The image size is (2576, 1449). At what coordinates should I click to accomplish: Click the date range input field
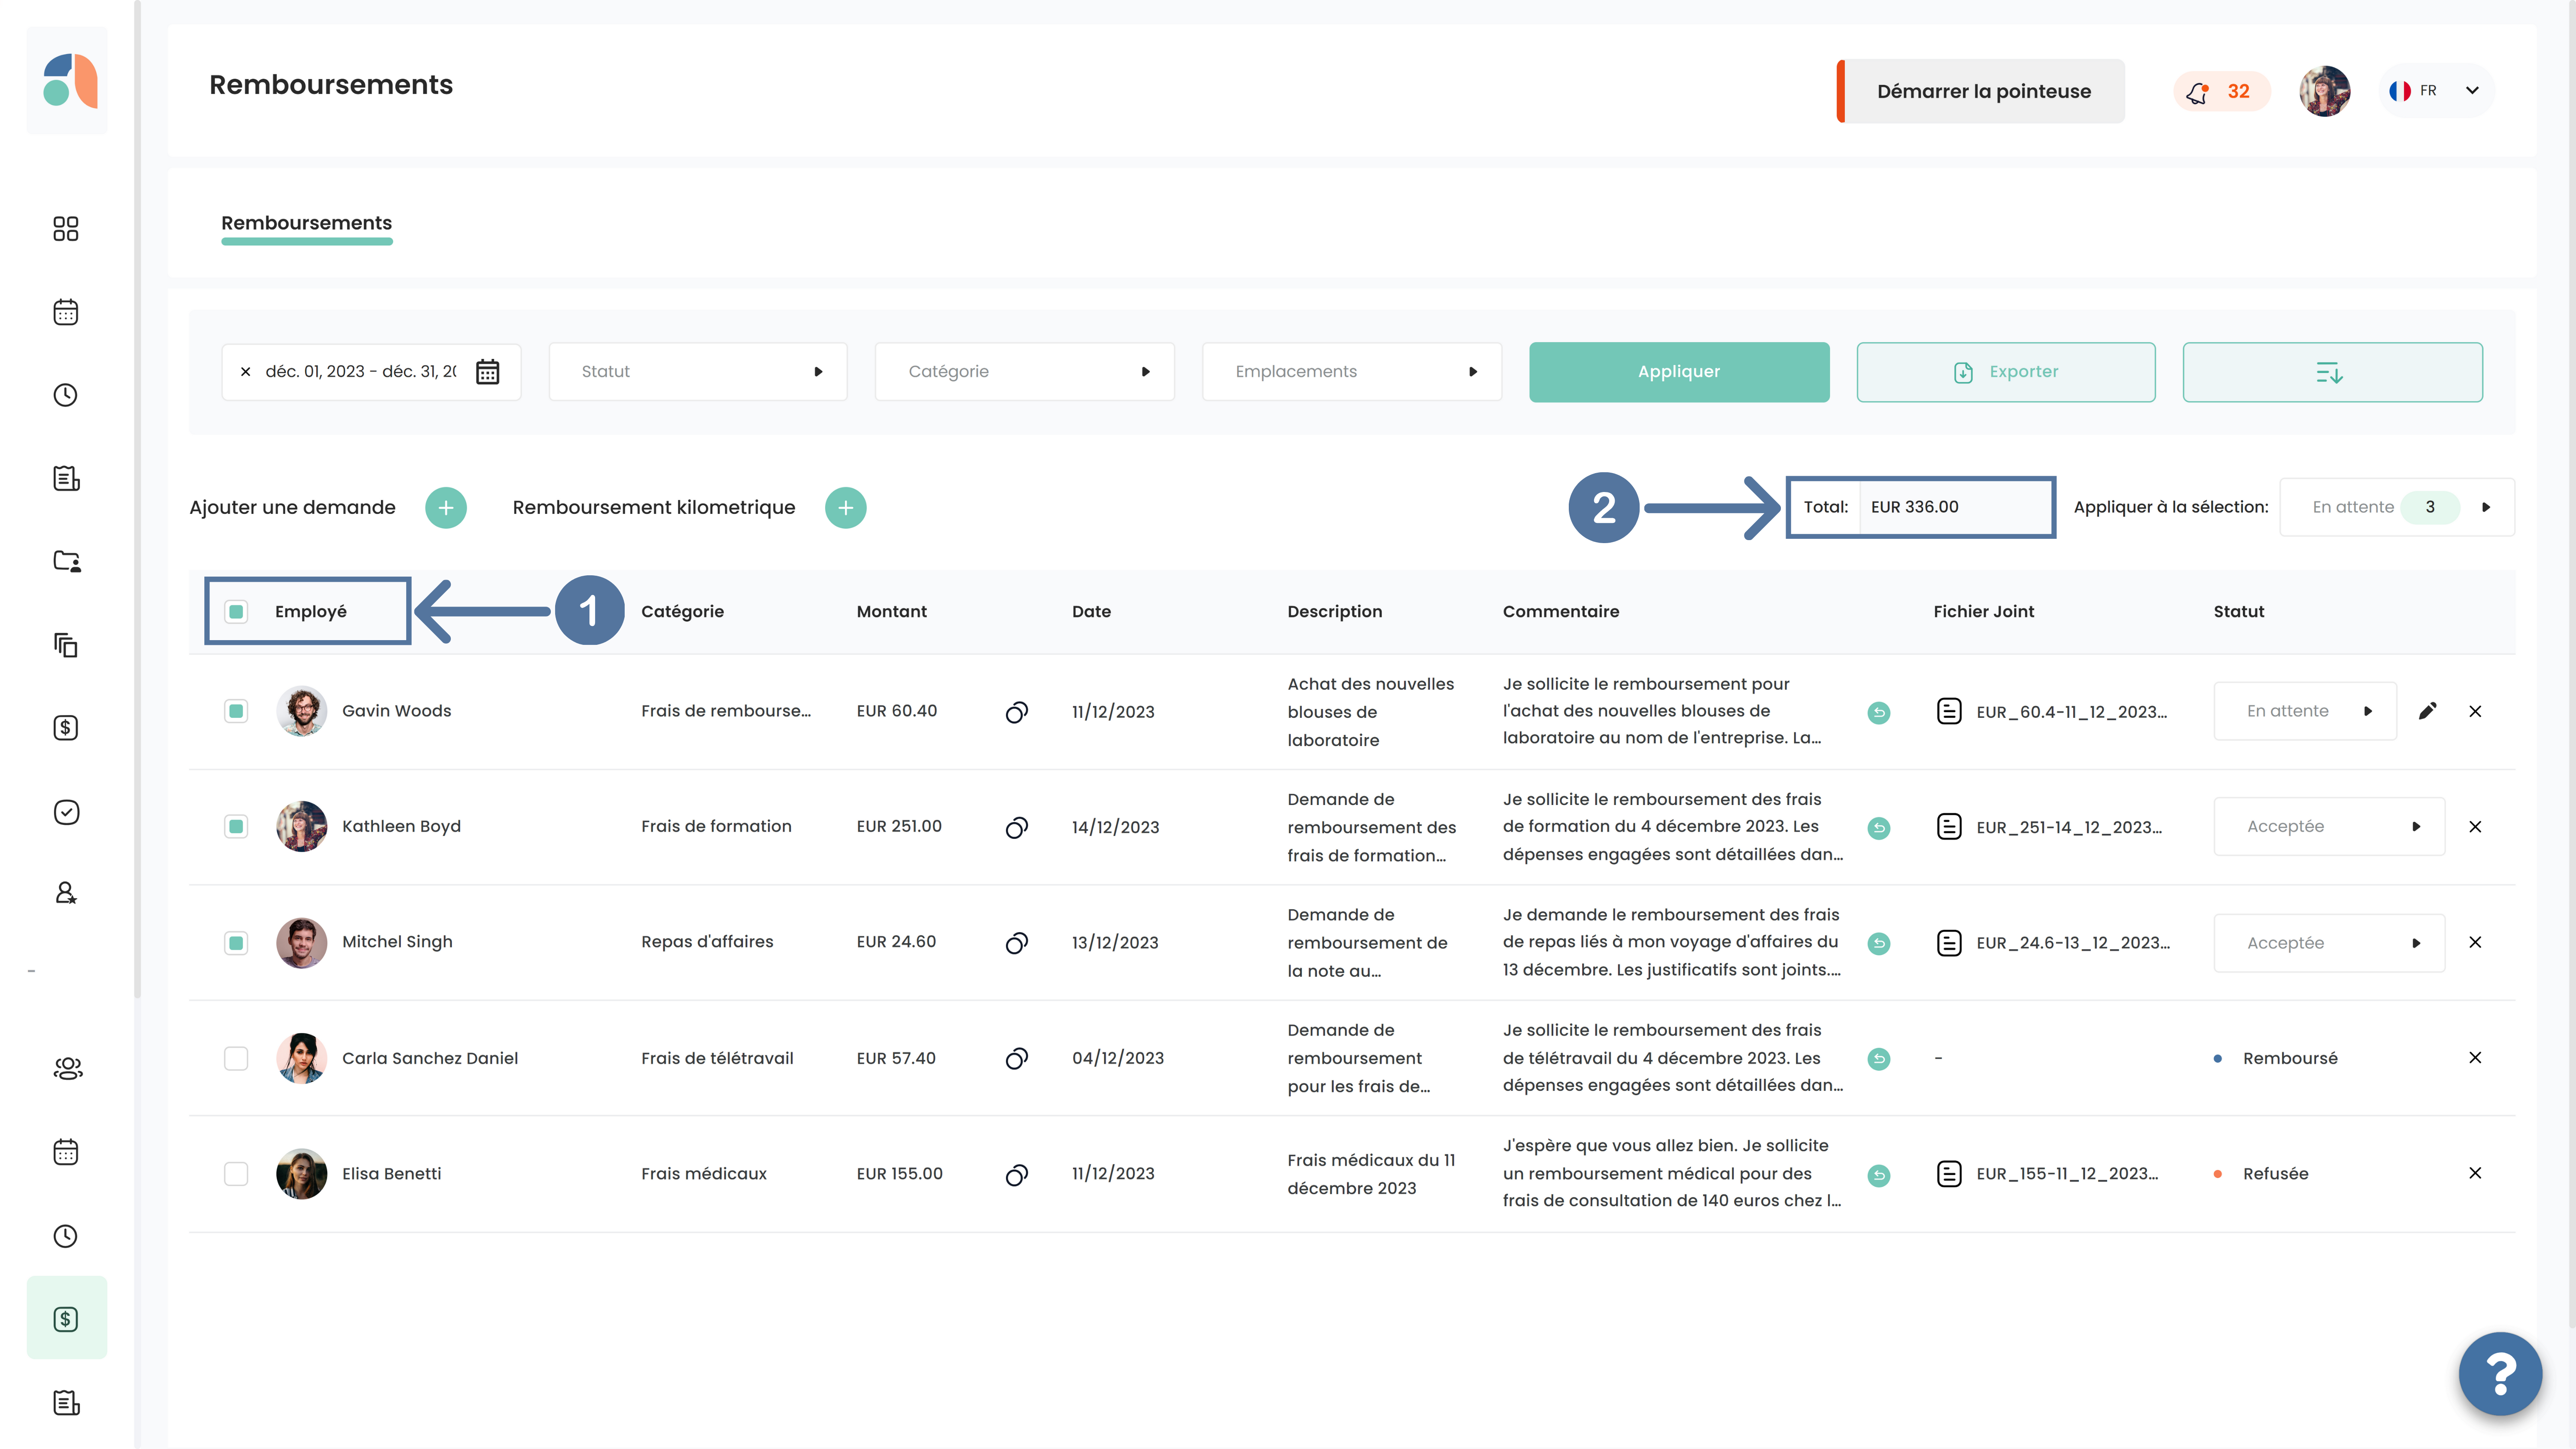(371, 372)
